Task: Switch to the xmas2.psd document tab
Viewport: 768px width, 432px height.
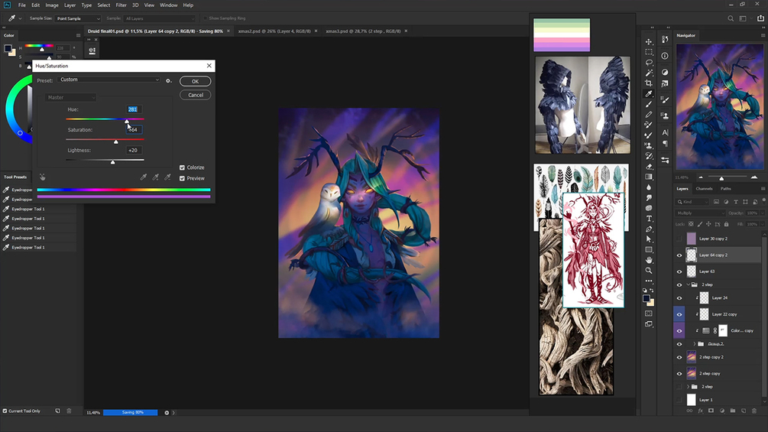Action: [x=274, y=31]
